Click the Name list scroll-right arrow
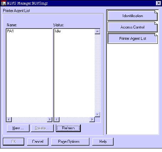Image resolution: width=162 pixels, height=152 pixels. click(49, 120)
